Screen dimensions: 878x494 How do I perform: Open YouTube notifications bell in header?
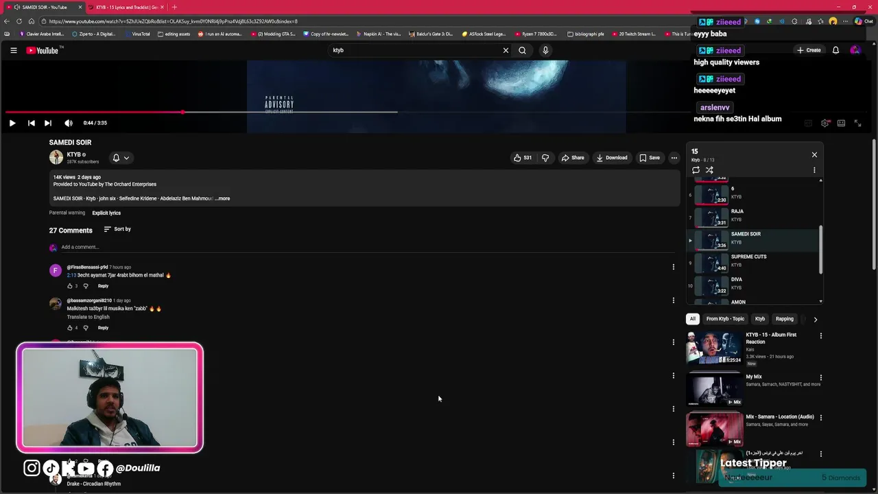835,50
